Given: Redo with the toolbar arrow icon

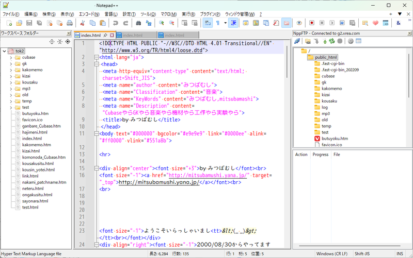Looking at the screenshot, I should 125,23.
